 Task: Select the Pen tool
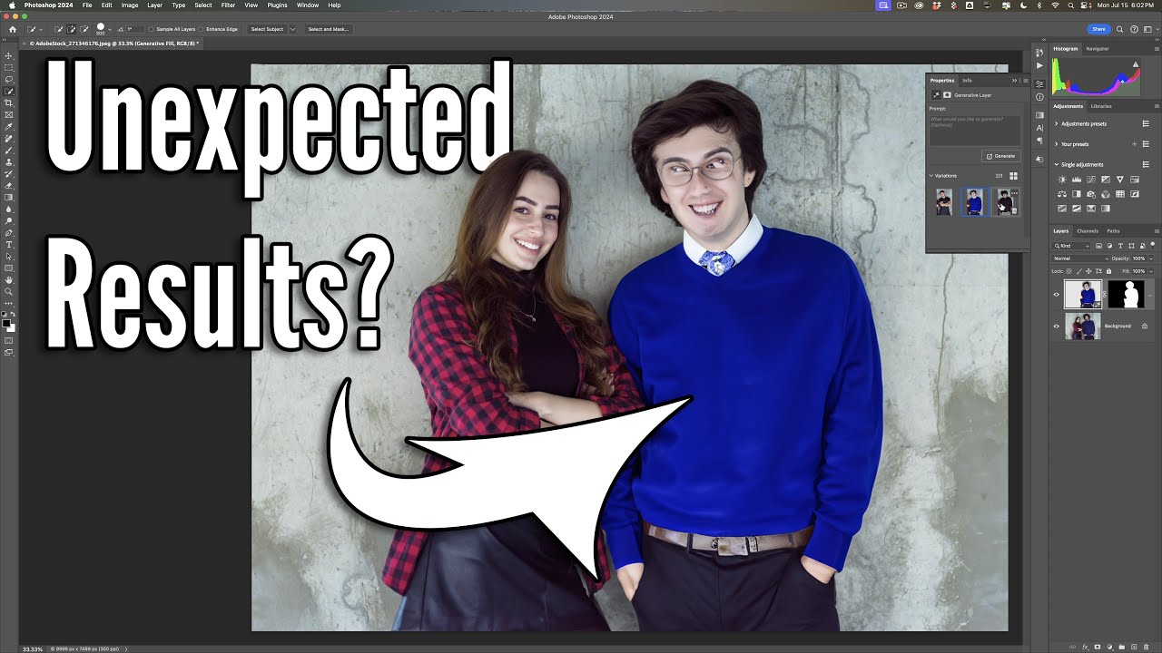click(x=9, y=233)
